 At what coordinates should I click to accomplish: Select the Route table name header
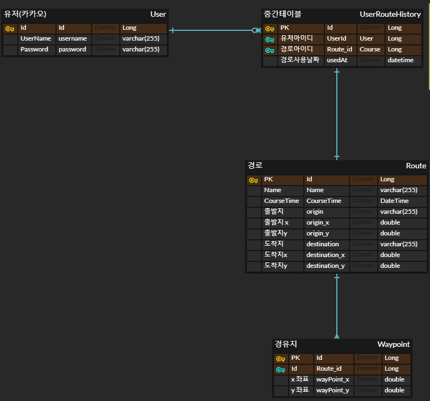tap(416, 166)
